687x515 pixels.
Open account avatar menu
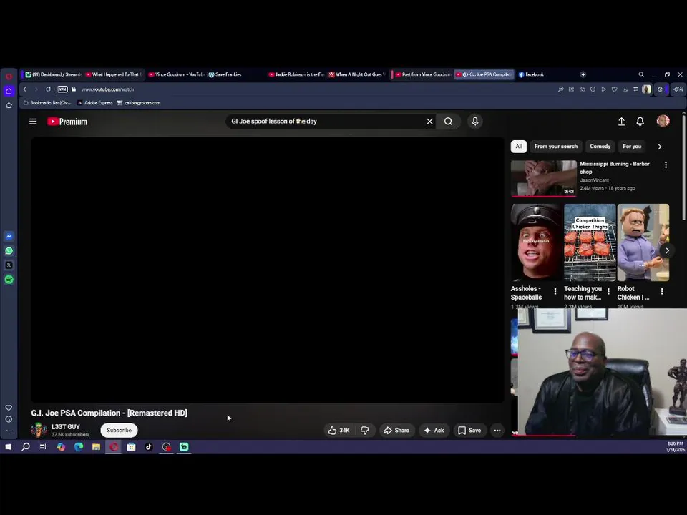(x=663, y=121)
